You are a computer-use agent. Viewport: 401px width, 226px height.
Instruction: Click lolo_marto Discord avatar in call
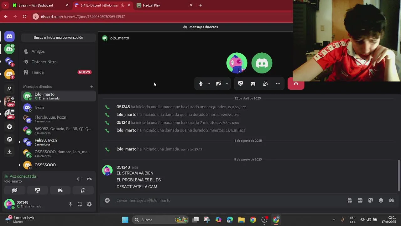[x=262, y=63]
